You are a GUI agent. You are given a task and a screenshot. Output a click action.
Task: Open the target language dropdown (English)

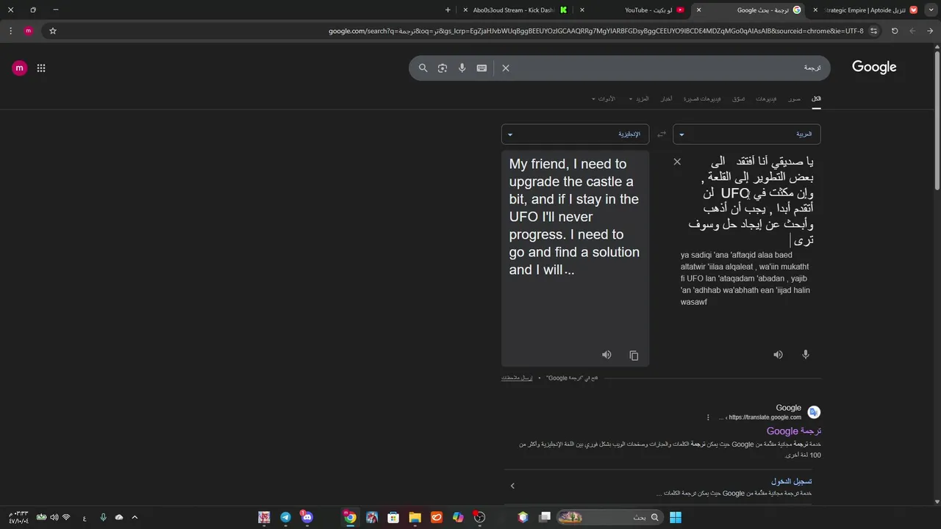pos(575,134)
